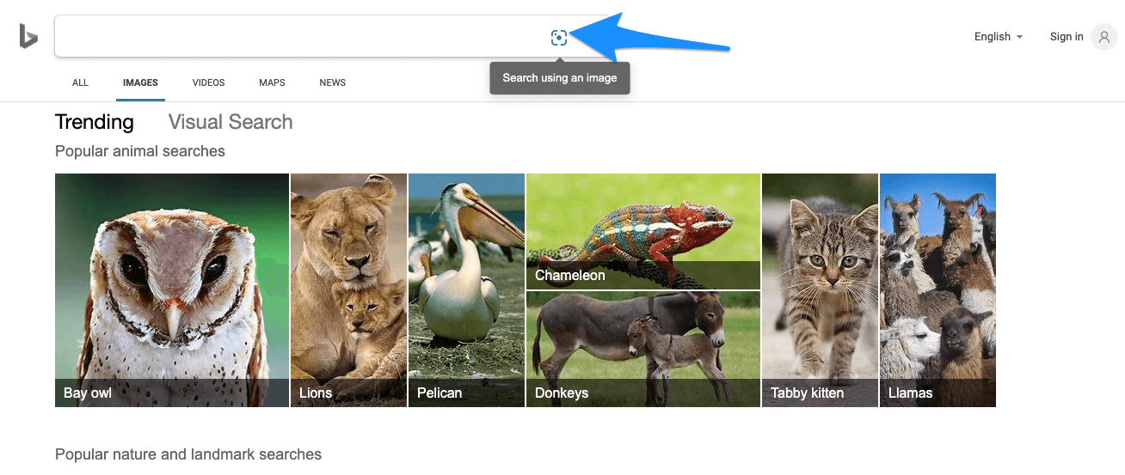Open the Donkeys image tile

(643, 348)
